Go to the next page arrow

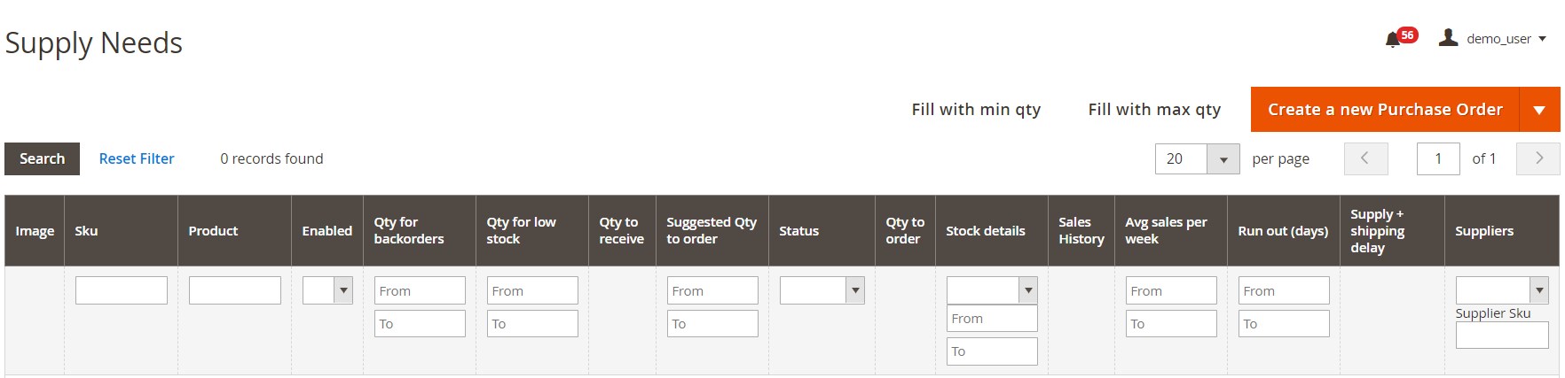click(x=1539, y=158)
